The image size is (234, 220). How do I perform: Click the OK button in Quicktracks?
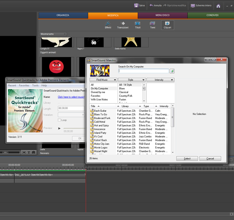79,138
